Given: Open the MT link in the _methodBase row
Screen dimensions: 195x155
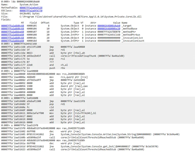Looking at the screenshot, I should click(x=13, y=29).
